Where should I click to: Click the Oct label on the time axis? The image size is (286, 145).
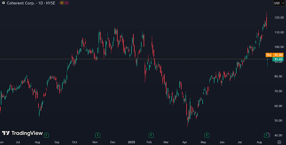click(x=75, y=142)
